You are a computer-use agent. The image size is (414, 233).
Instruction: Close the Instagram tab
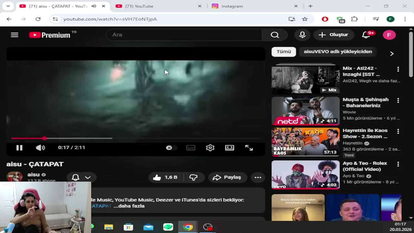point(296,6)
